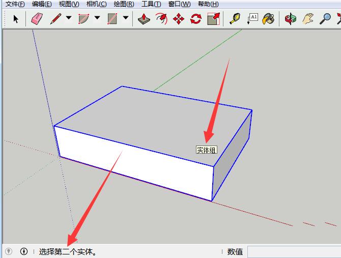Select the Pencil line tool
The image size is (341, 258).
pos(55,19)
